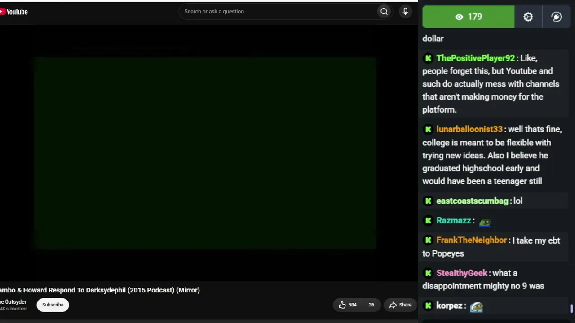
Task: Click message 'I take my ebt to Popeyes'
Action: (x=491, y=247)
